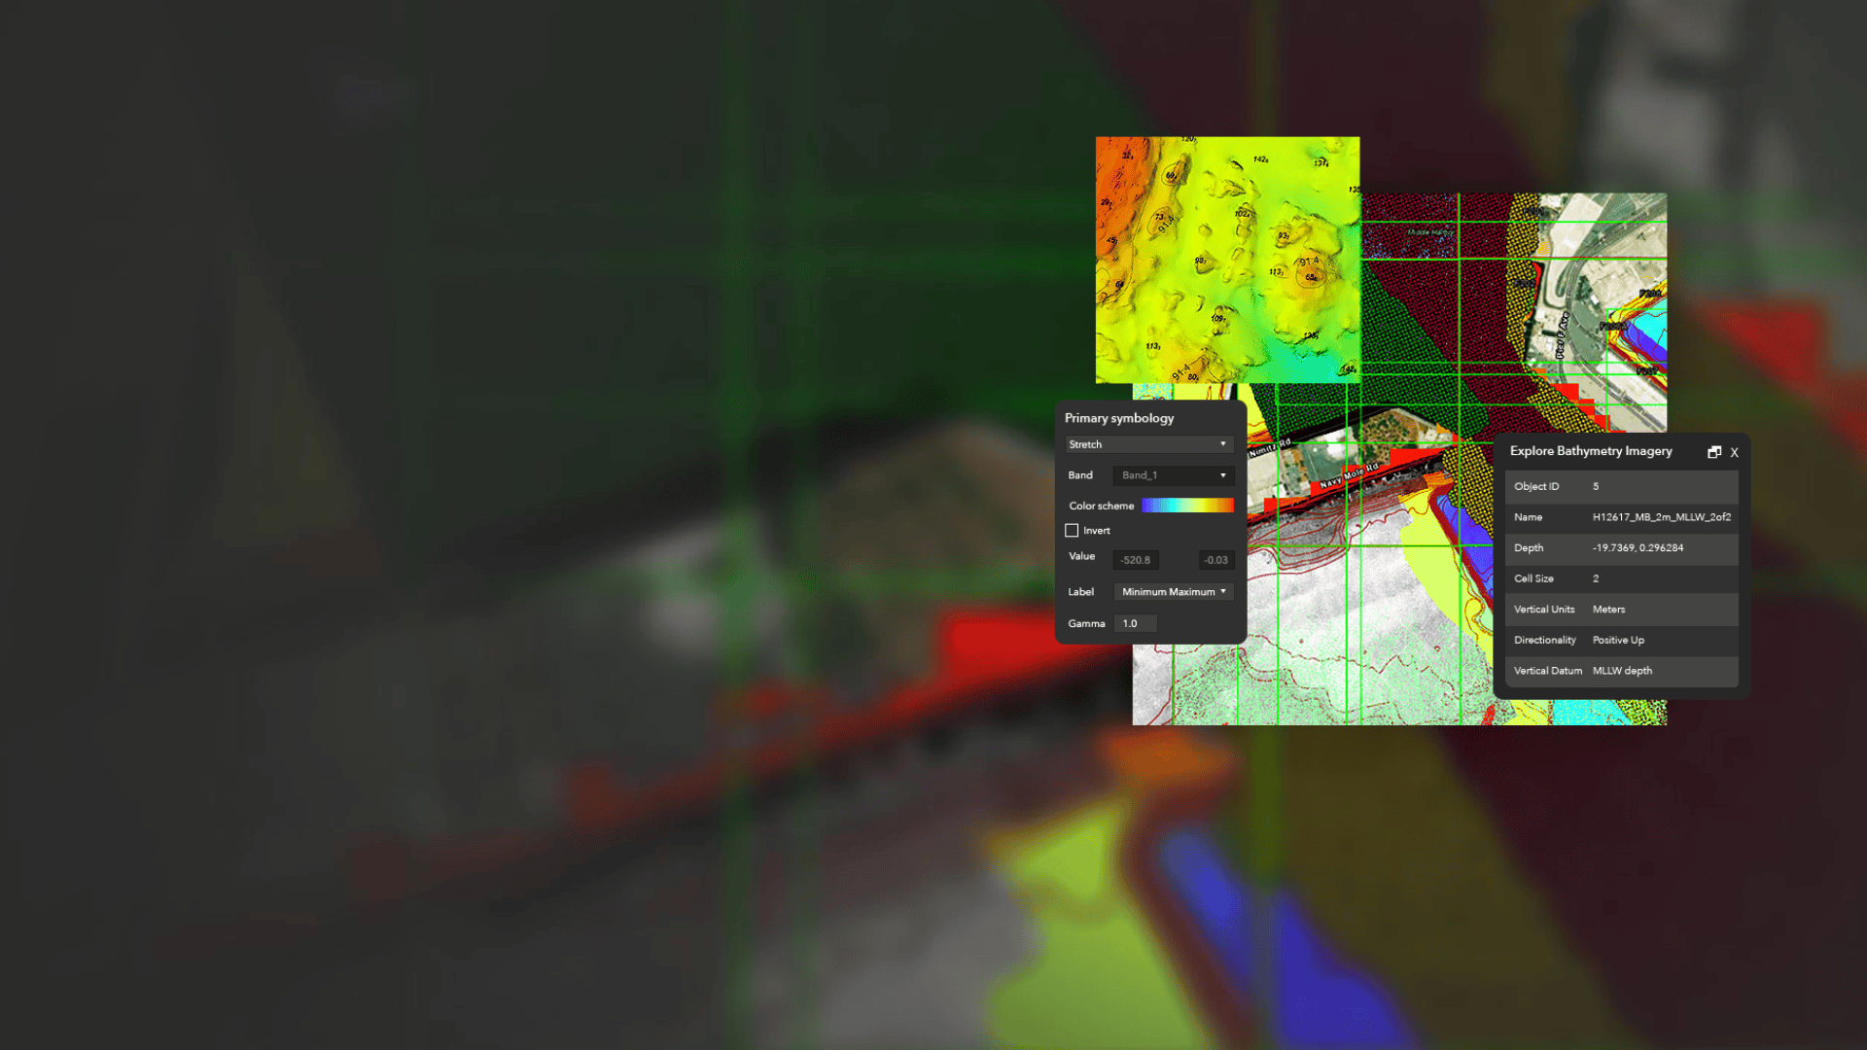Click the maximum value field showing -0.03

1215,560
